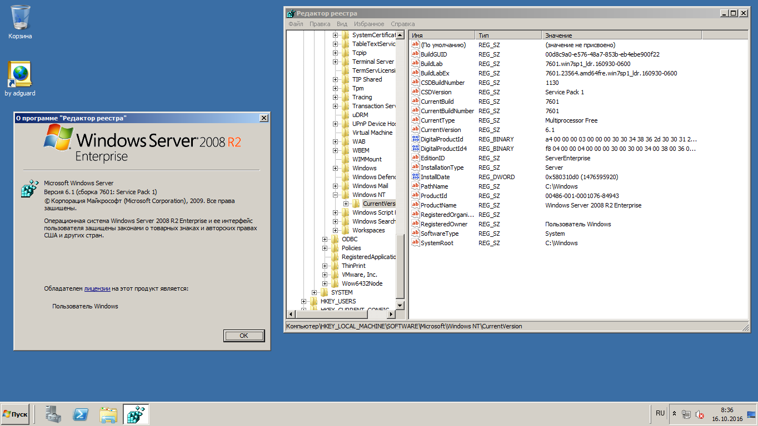Viewport: 758px width, 426px height.
Task: Click the Тип column header
Action: (x=508, y=35)
